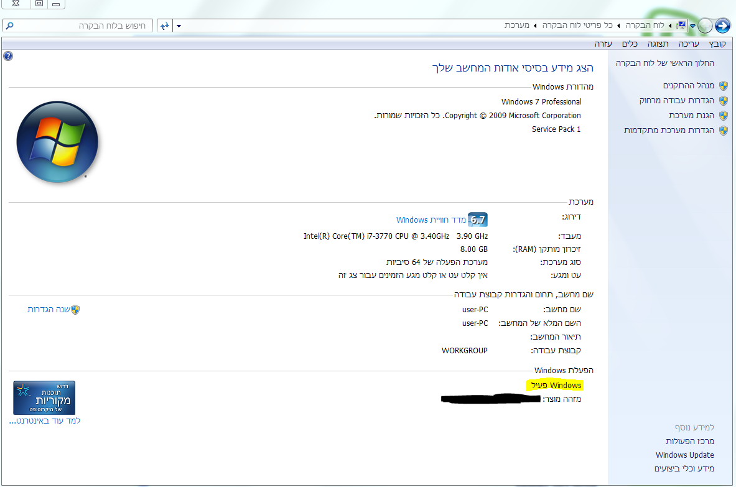Select the 8.00 GB RAM value
Viewport: 736px width, 487px height.
coord(473,249)
